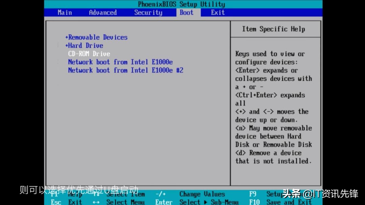This screenshot has width=365, height=205.
Task: Click the 'Disk or Removable Disk' help line
Action: 273,145
